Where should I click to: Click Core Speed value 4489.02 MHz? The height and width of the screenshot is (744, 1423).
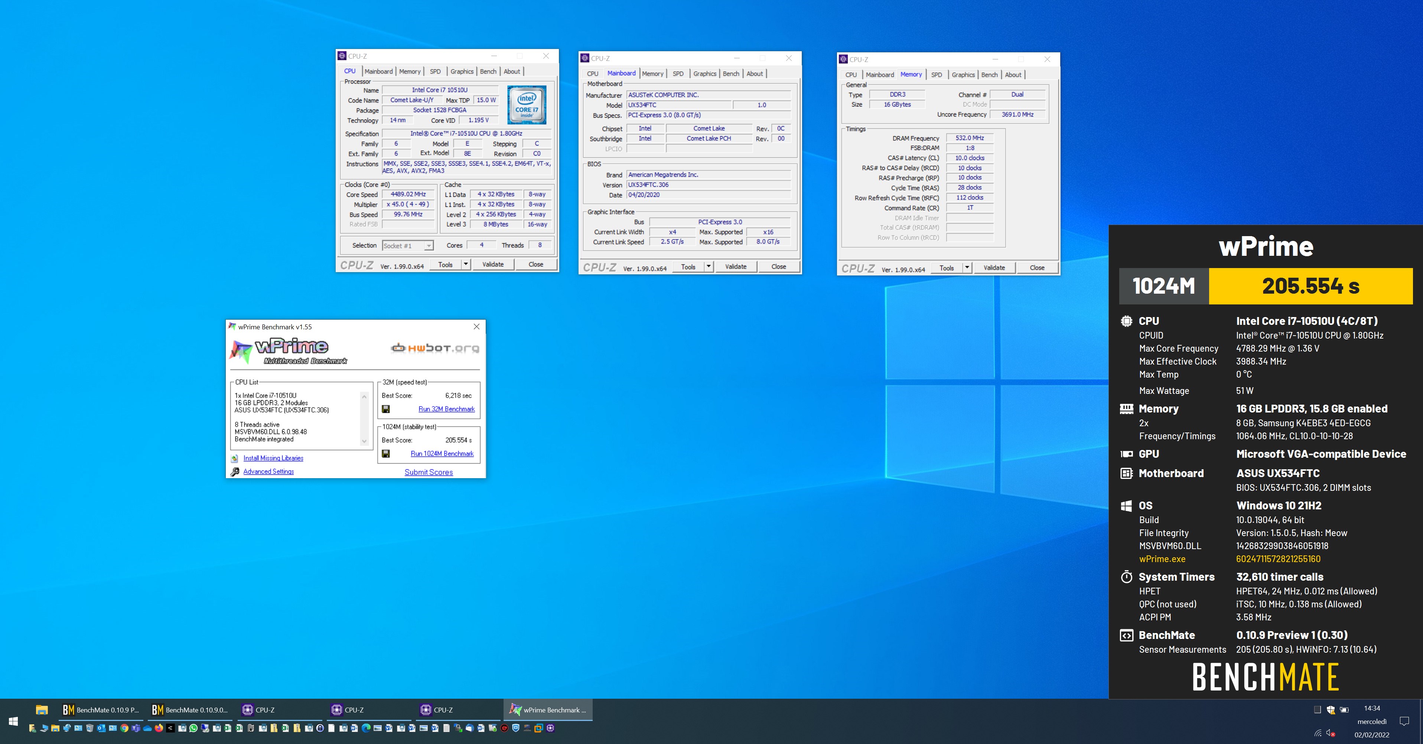pos(408,195)
